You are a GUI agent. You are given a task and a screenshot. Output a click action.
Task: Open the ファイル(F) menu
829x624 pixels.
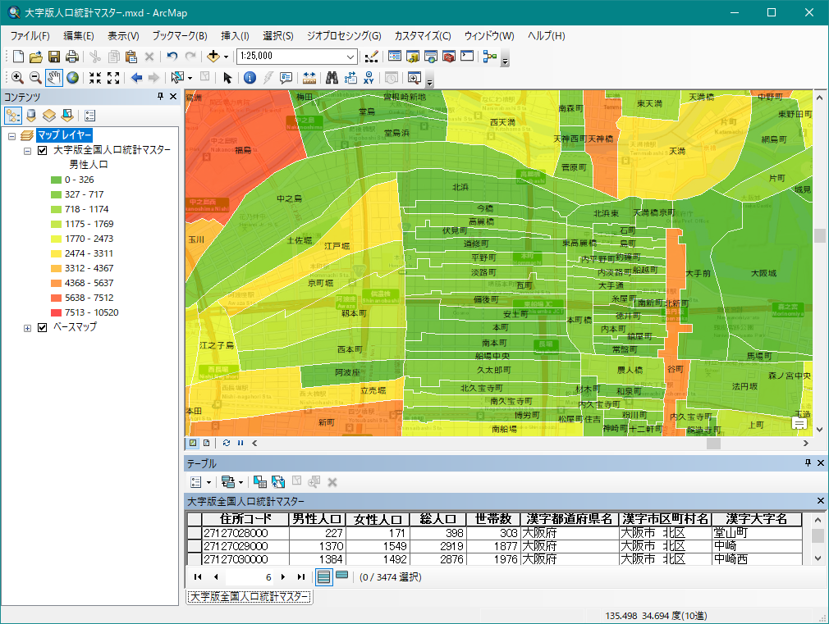pos(30,36)
